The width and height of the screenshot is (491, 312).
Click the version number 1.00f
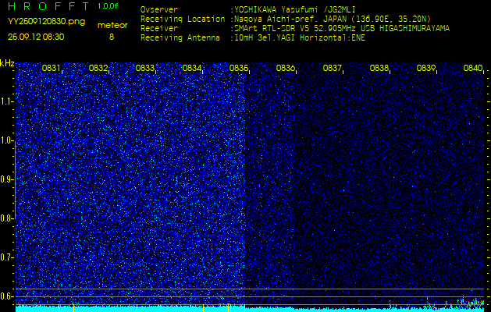tap(108, 6)
